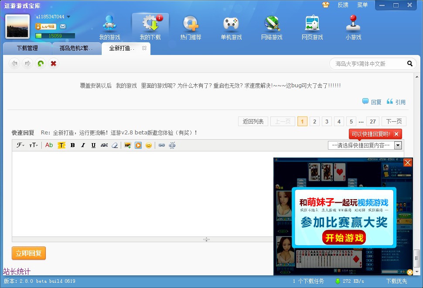Go to page 5

point(351,121)
